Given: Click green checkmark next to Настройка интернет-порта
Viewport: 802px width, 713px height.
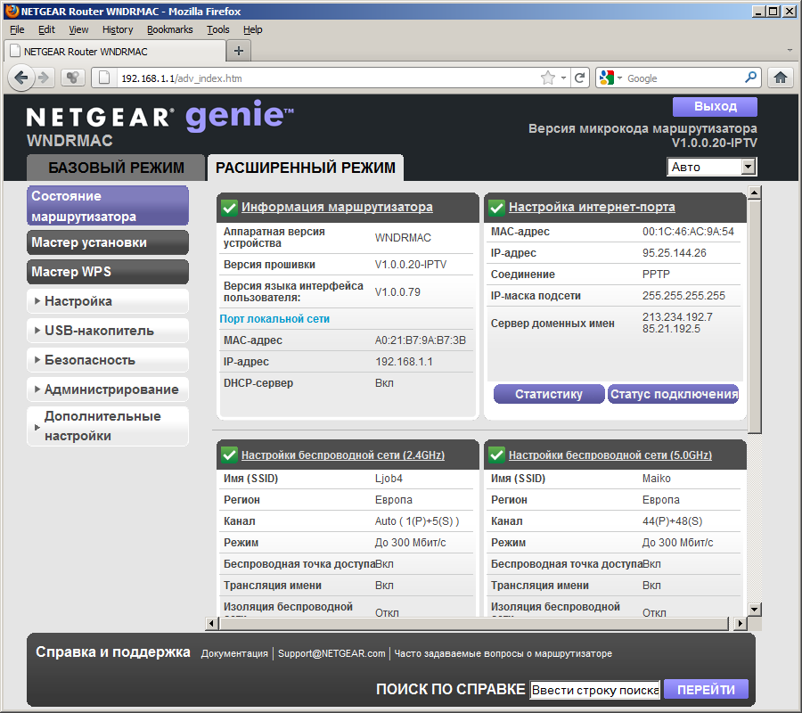Looking at the screenshot, I should 496,207.
